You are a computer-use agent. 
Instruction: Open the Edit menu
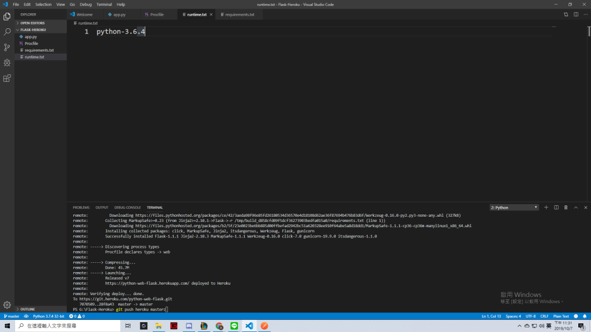[x=27, y=5]
